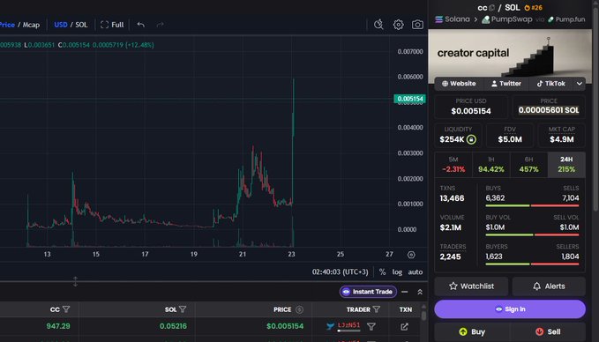599x342 pixels.
Task: Click the 0.00005601 SOL price value
Action: point(548,110)
